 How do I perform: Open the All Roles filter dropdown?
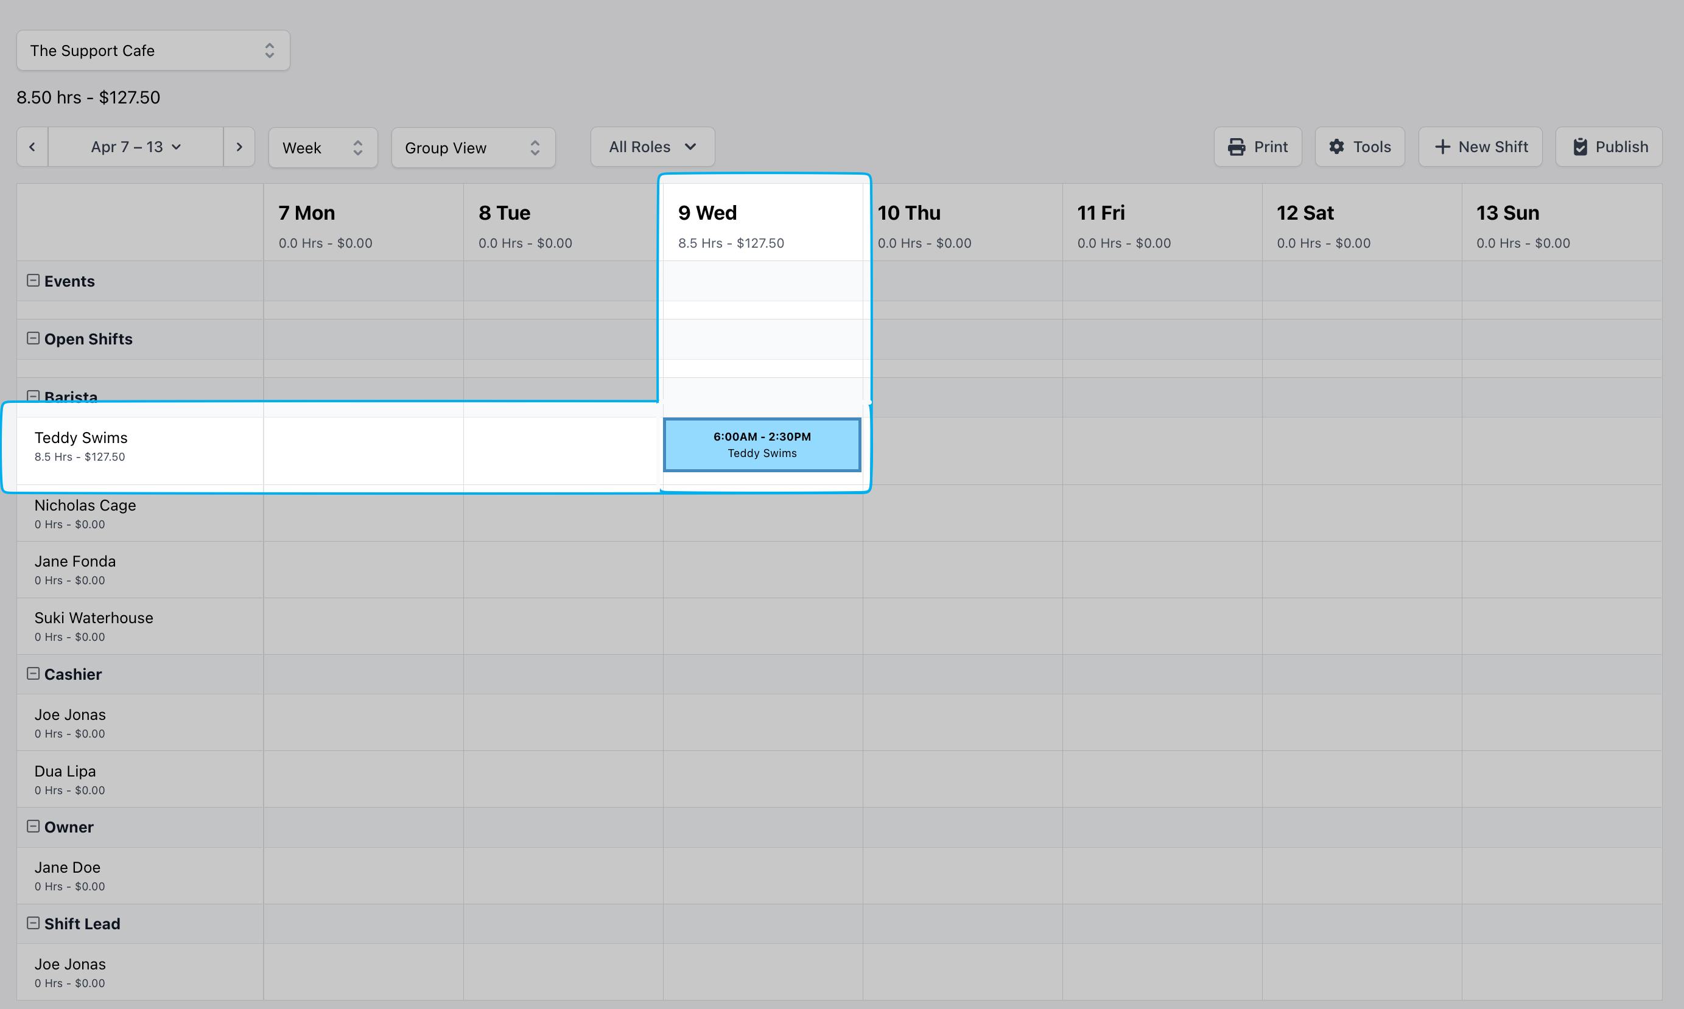tap(652, 147)
